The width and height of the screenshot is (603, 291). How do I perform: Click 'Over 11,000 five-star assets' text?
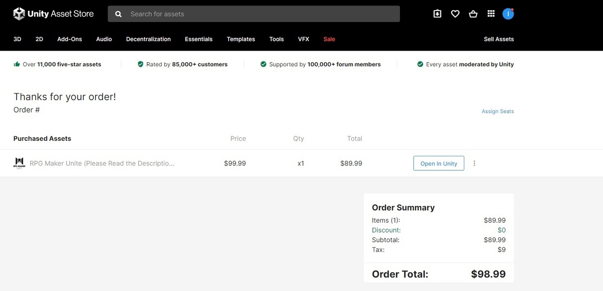[x=62, y=64]
